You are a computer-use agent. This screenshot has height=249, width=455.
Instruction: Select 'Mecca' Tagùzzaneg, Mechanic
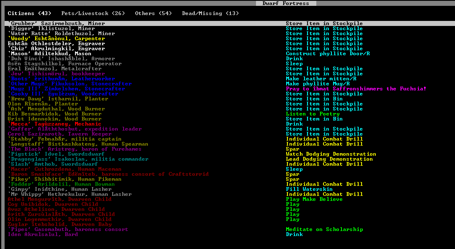click(54, 124)
